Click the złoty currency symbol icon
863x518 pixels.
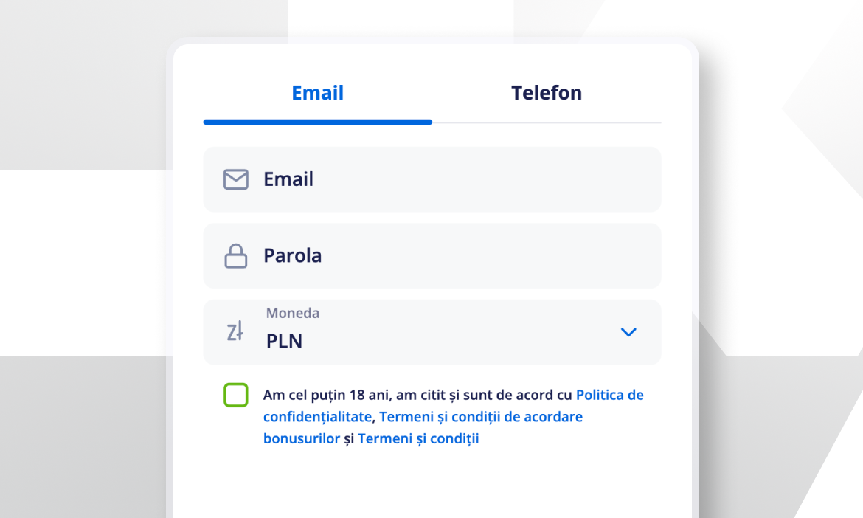click(x=235, y=331)
